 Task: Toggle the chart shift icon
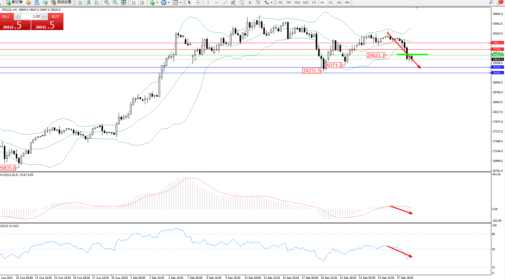pos(143,2)
